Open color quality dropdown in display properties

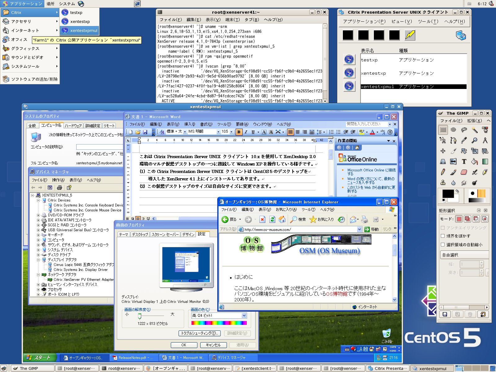[244, 316]
